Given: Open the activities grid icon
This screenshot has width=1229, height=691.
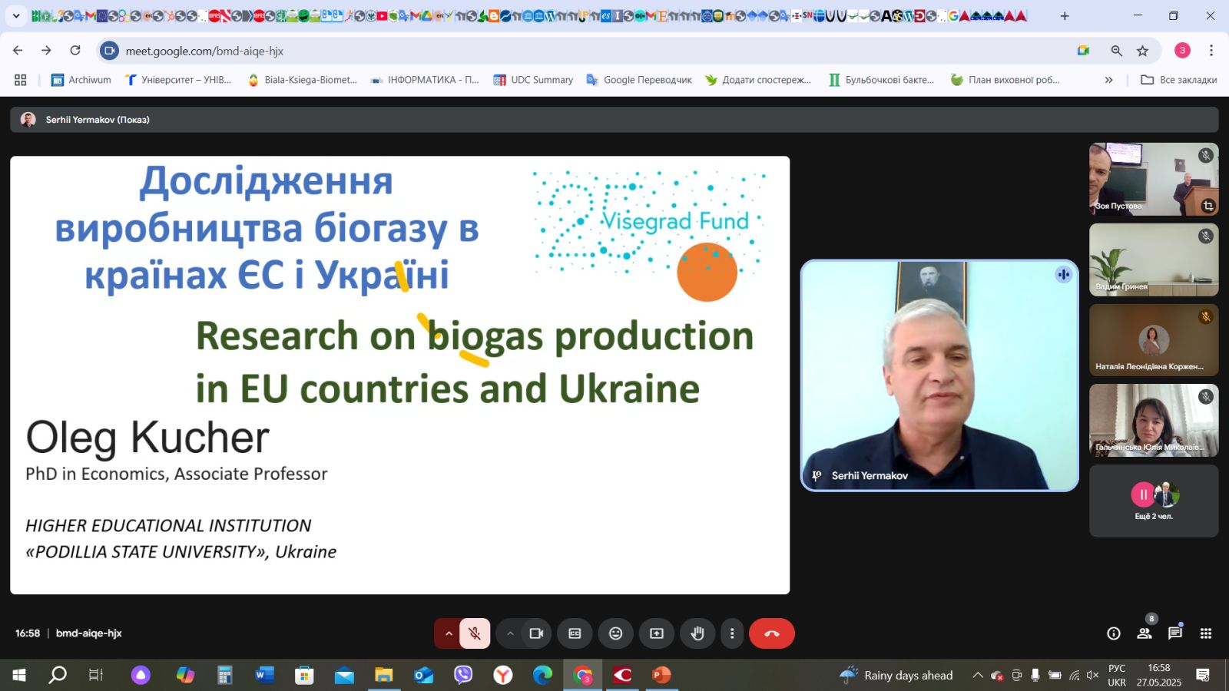Looking at the screenshot, I should coord(1206,633).
